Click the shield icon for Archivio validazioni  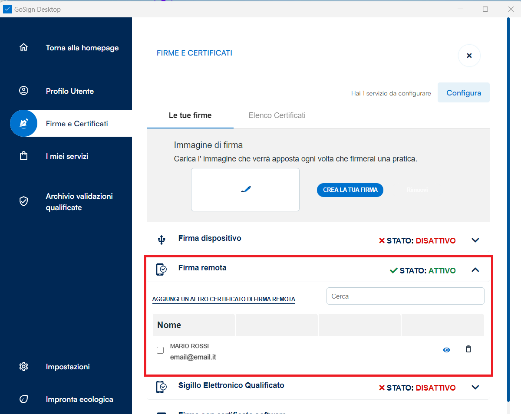[x=24, y=201]
